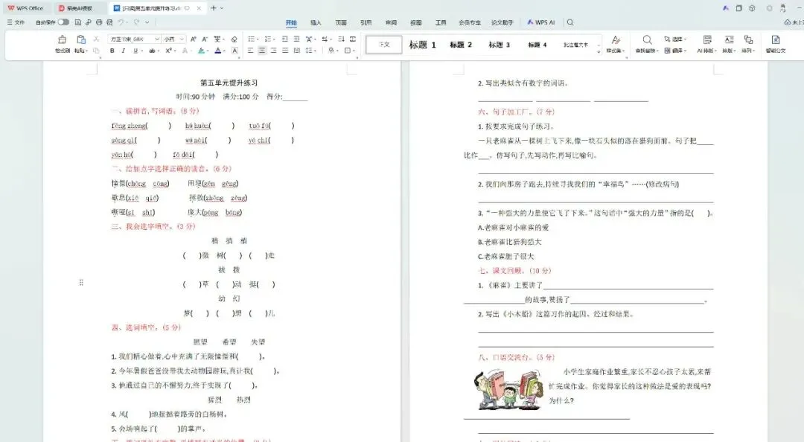Click the Cut scissors icon
804x442 pixels.
pos(96,39)
